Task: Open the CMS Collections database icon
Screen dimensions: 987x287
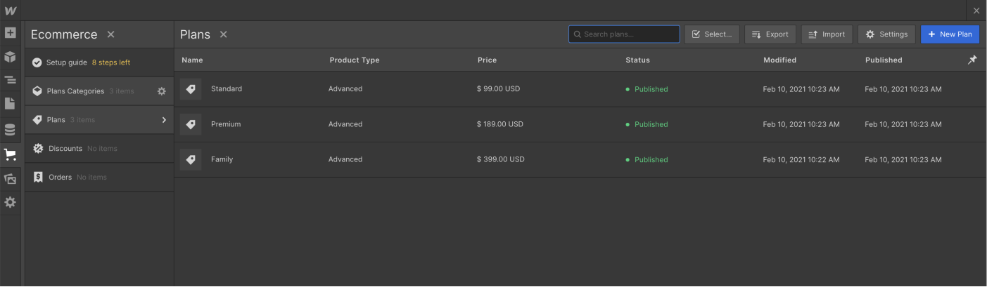Action: point(10,130)
